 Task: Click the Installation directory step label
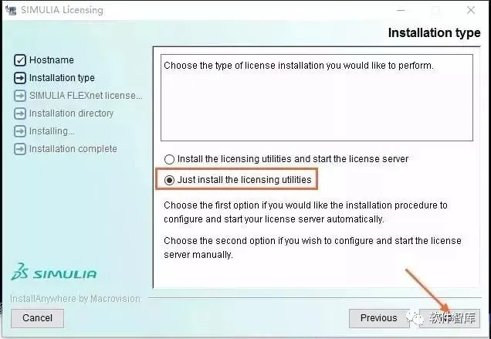coord(71,114)
